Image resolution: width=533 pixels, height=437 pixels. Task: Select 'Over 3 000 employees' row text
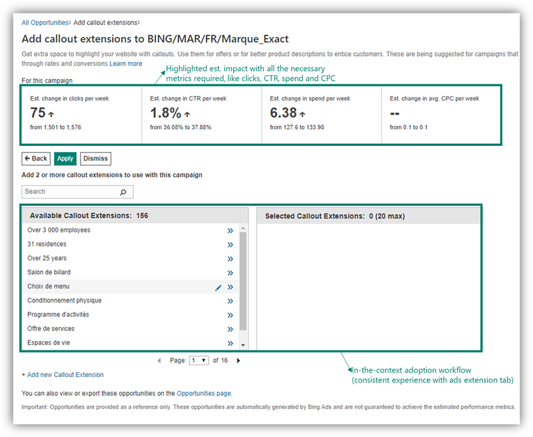(59, 230)
